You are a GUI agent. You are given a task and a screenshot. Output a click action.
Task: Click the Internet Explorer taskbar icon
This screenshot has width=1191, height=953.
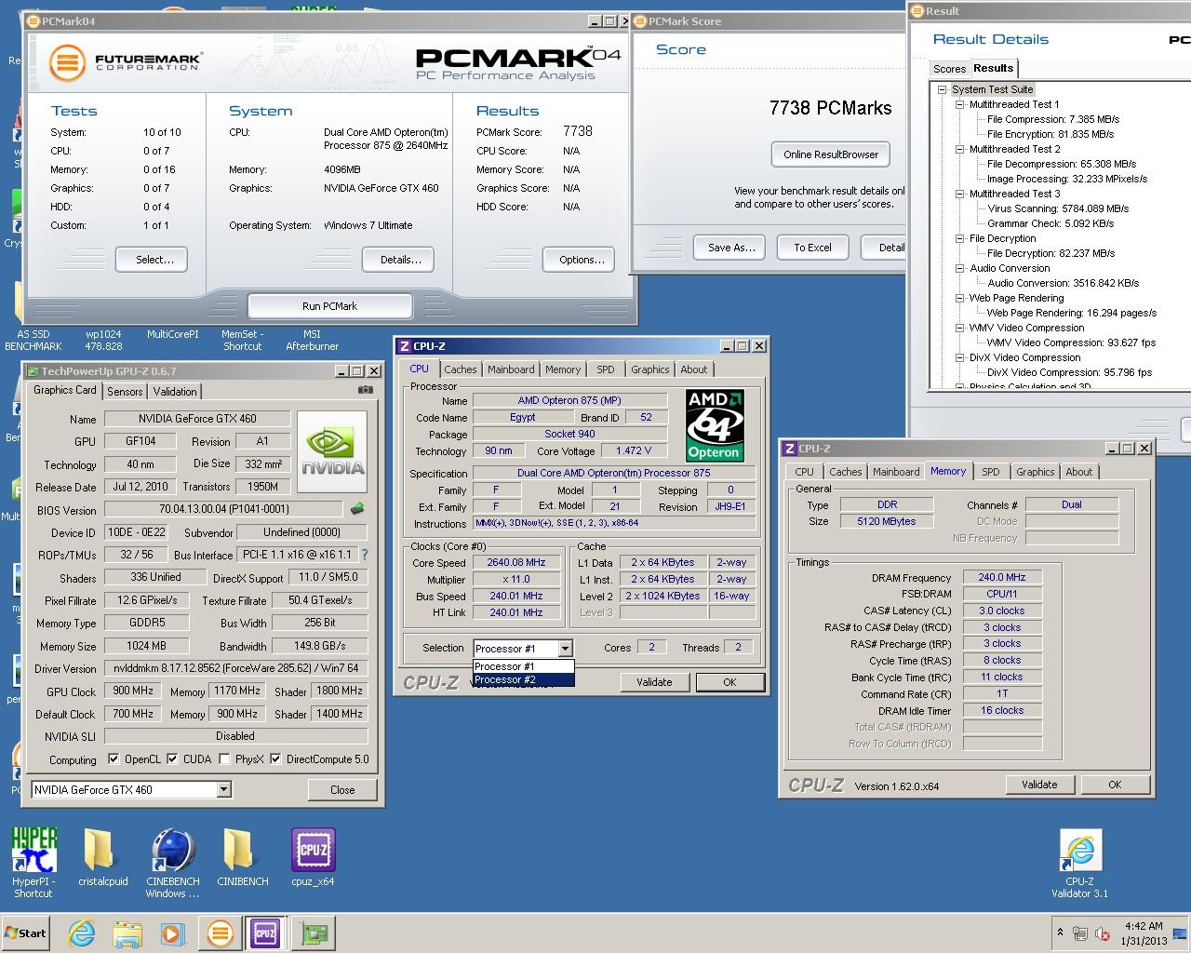pyautogui.click(x=82, y=933)
